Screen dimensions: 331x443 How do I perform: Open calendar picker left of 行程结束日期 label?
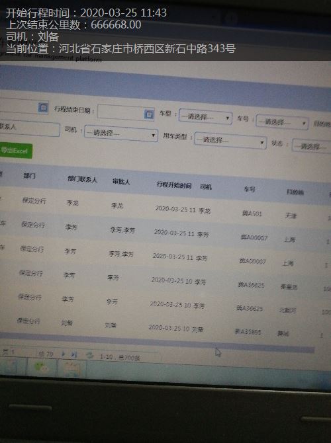pyautogui.click(x=43, y=107)
